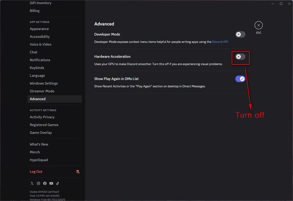The image size is (293, 201).
Task: Minimize the Discord window
Action: coord(273,4)
